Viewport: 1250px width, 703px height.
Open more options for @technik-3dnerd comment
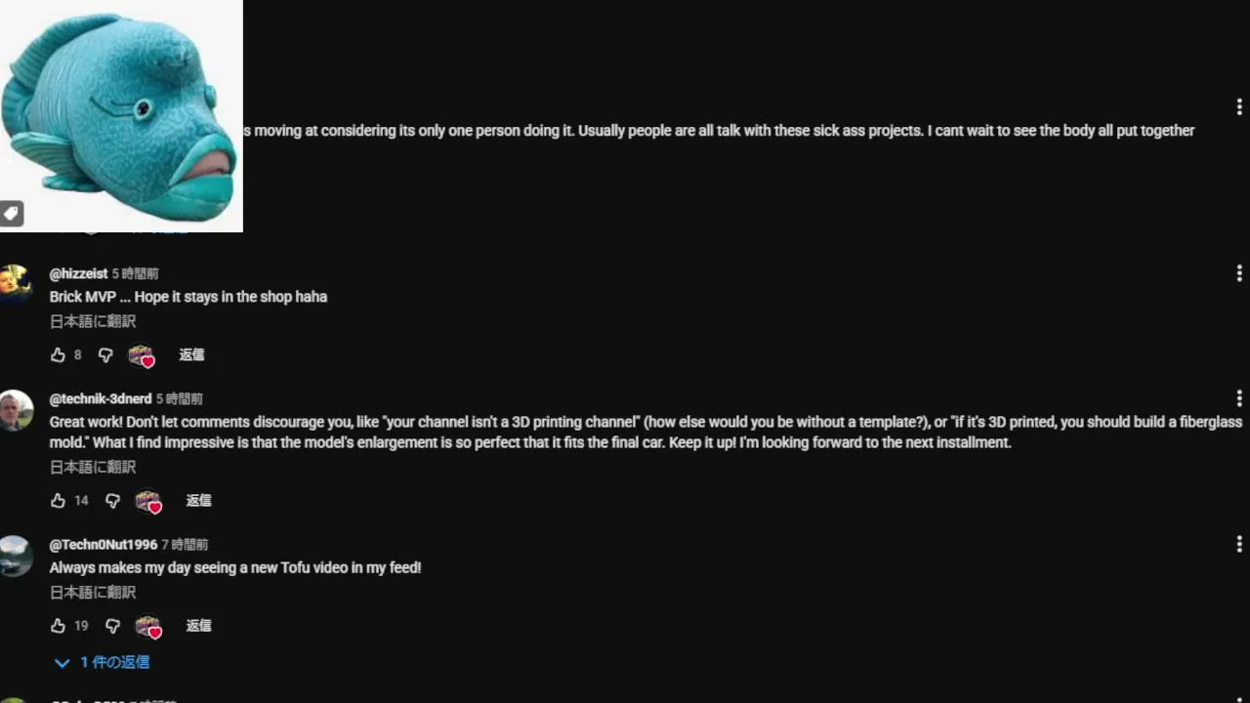click(1238, 398)
